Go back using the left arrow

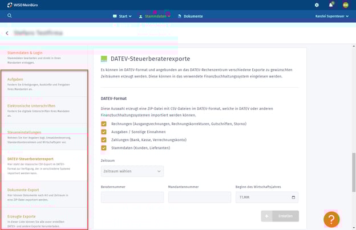pos(7,34)
